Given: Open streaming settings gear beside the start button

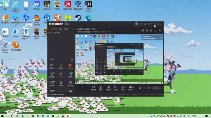Looking at the screenshot, I should pos(148,88).
